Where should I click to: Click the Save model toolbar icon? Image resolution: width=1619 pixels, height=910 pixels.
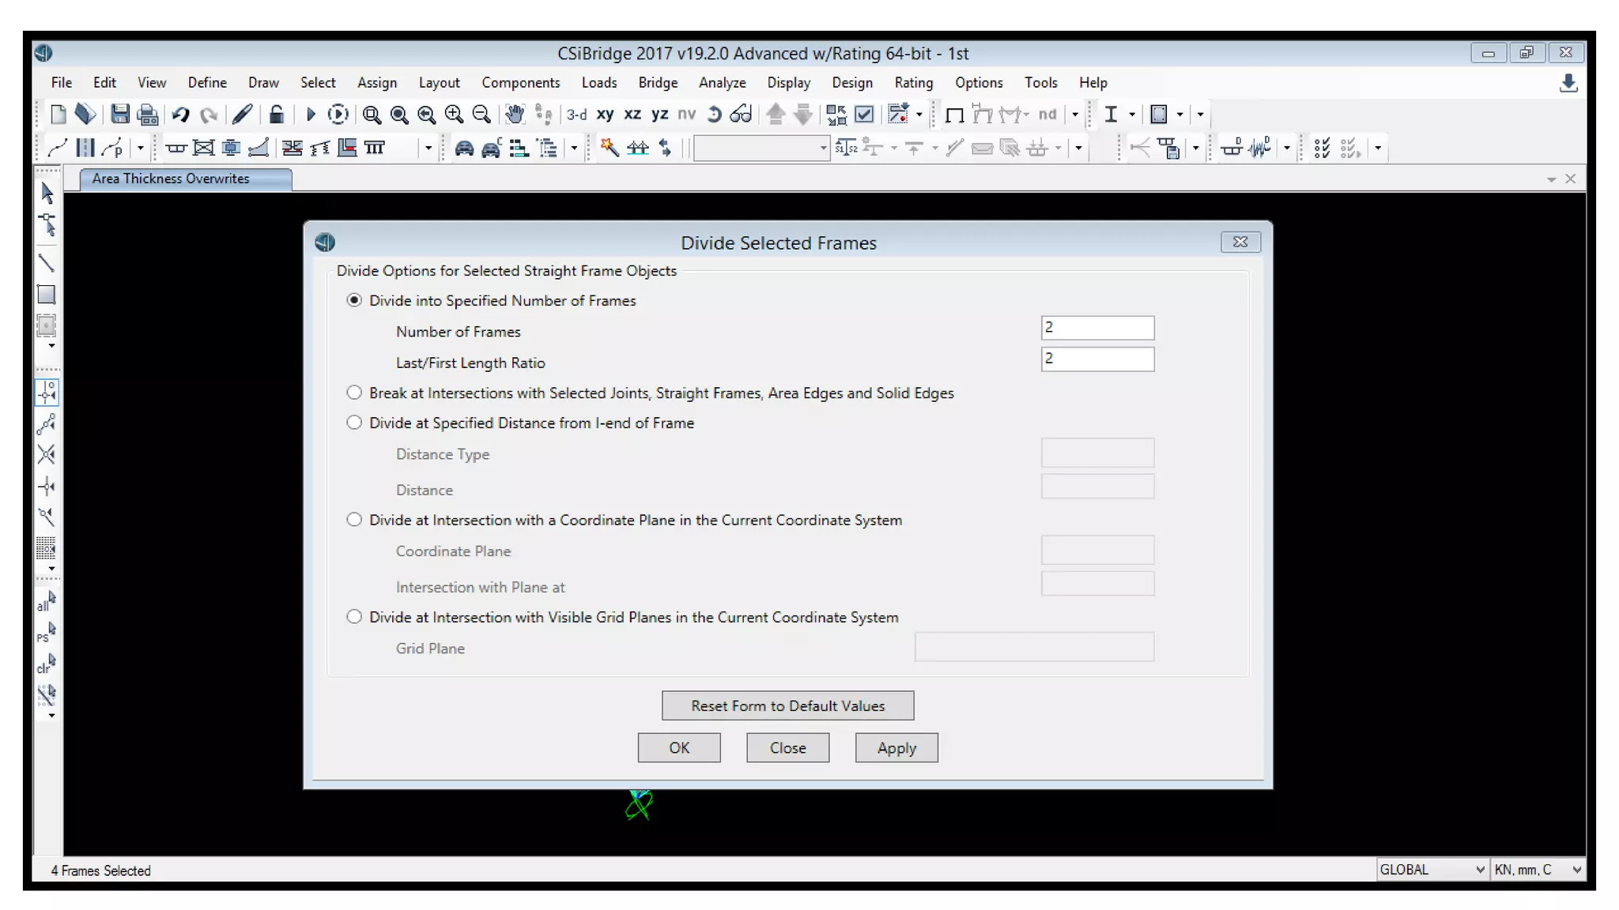(x=119, y=115)
